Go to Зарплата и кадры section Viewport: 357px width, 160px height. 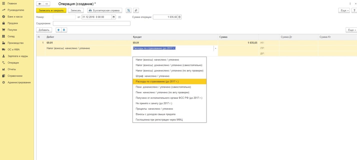coord(18,56)
